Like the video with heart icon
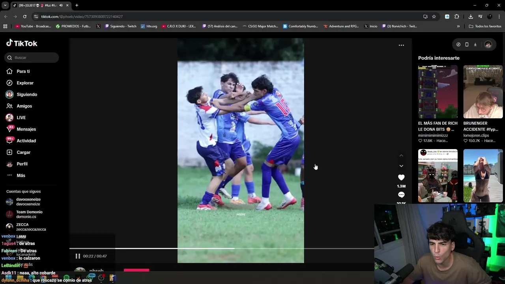 (401, 177)
